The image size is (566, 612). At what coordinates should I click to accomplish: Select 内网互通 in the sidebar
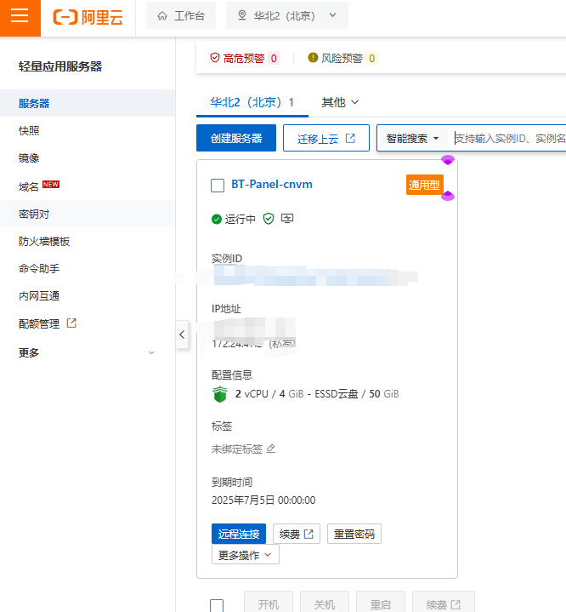pyautogui.click(x=88, y=296)
